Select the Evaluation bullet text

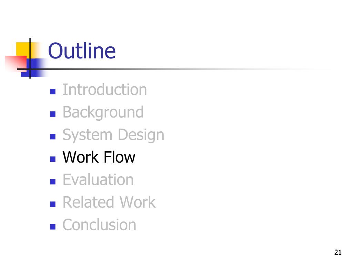tap(98, 179)
